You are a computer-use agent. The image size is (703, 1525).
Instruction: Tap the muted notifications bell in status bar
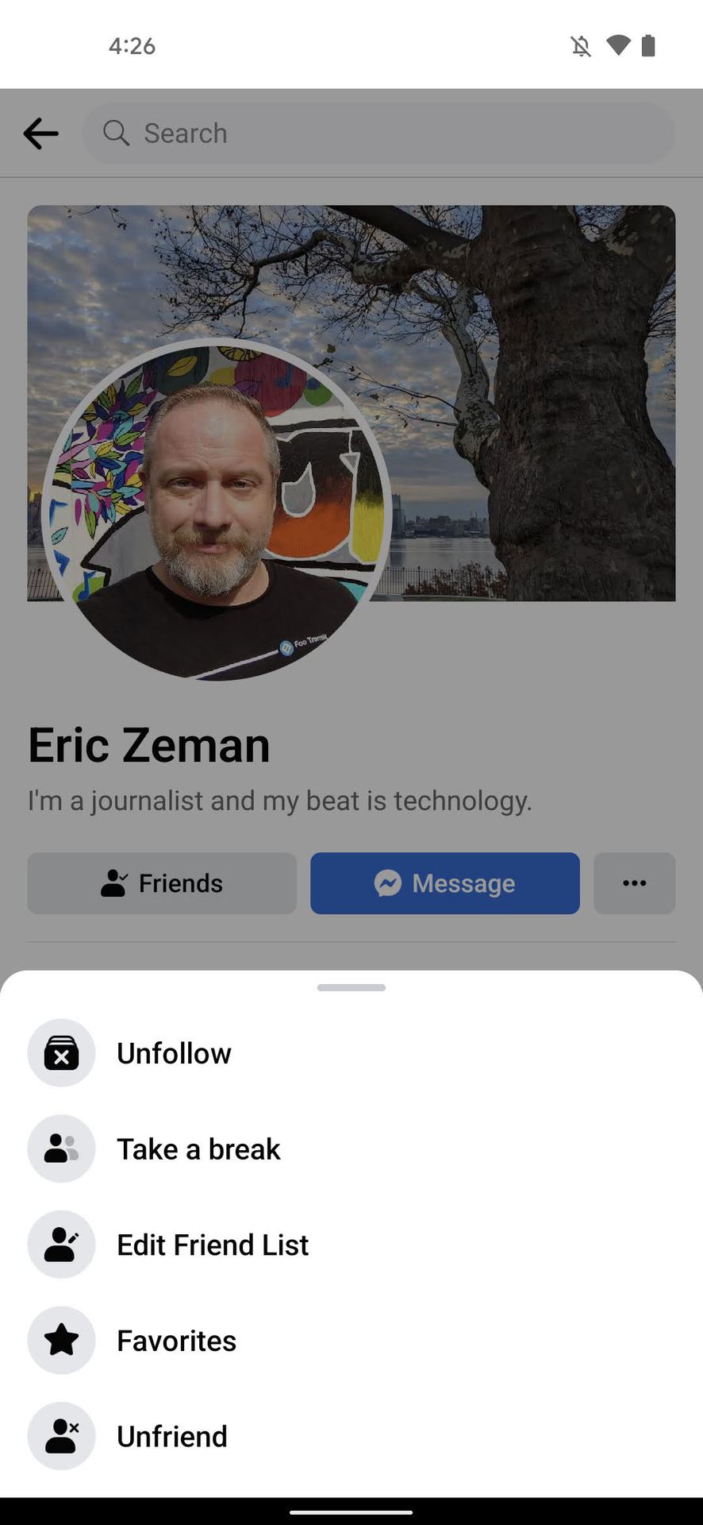[x=581, y=46]
